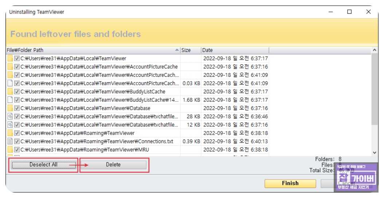Click the list scrollbar up arrow

point(375,50)
